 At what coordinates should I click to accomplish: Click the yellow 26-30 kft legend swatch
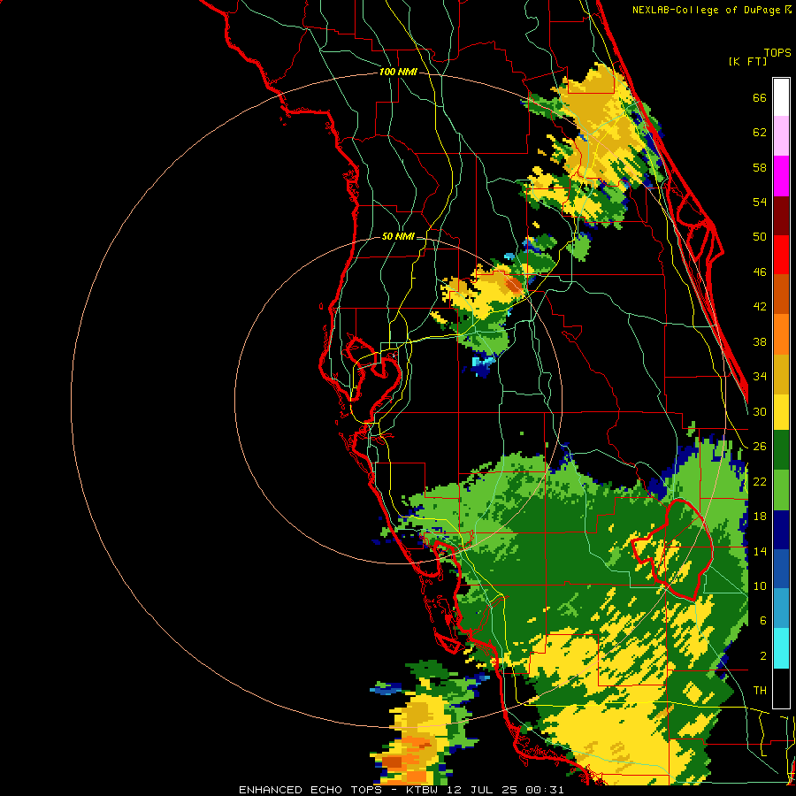point(781,412)
